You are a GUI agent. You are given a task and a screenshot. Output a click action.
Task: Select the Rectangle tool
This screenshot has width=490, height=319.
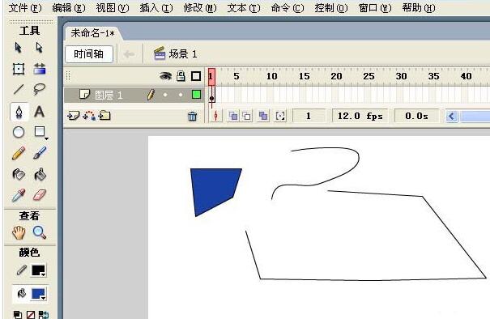(x=40, y=132)
